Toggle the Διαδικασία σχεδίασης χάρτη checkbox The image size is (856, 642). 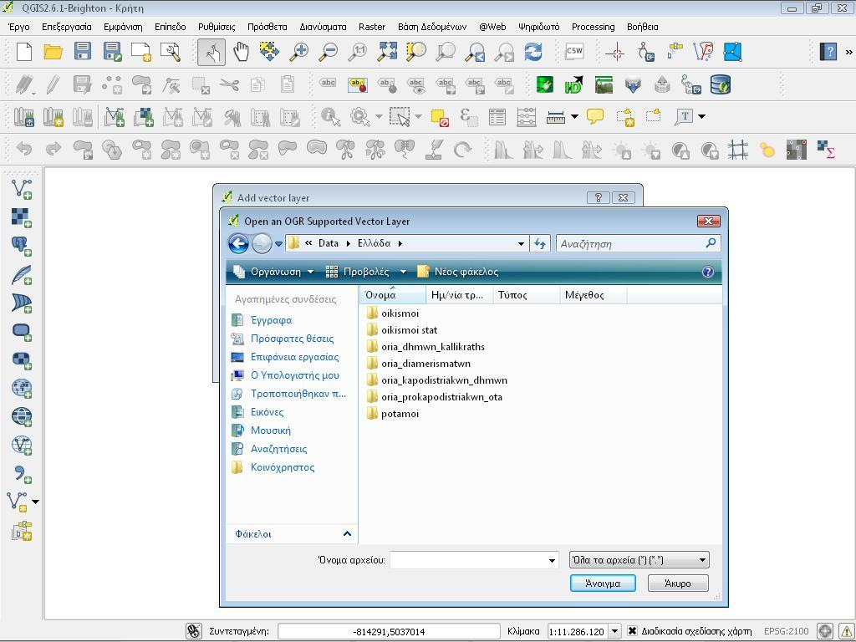[x=632, y=631]
